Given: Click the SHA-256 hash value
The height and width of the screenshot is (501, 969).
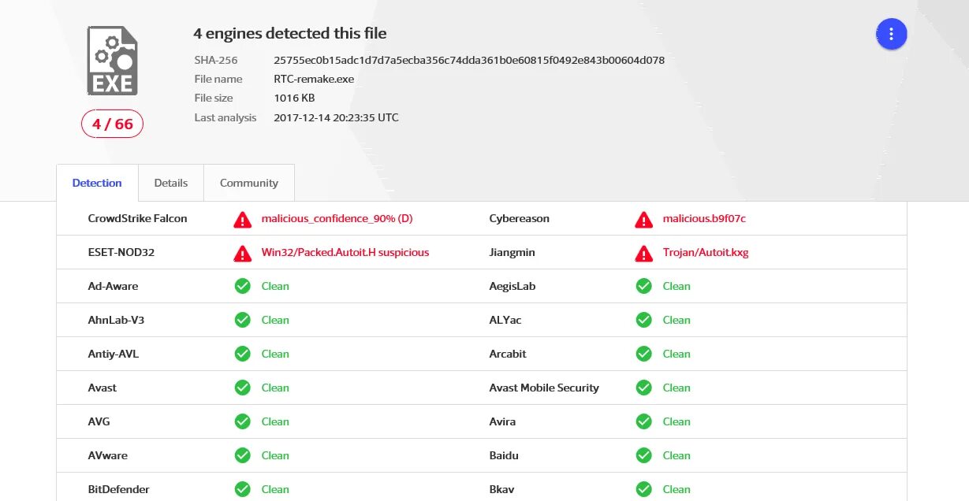Looking at the screenshot, I should click(469, 60).
